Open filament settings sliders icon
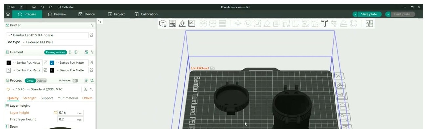 [92, 52]
